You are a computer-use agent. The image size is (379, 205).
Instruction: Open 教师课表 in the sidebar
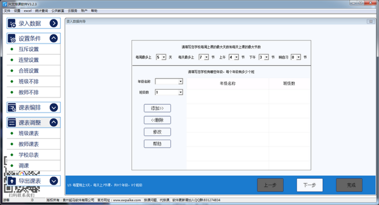point(33,144)
